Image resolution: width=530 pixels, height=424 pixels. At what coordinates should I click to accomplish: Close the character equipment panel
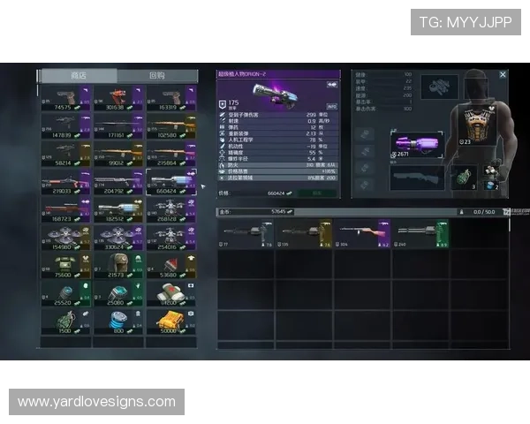coord(503,75)
